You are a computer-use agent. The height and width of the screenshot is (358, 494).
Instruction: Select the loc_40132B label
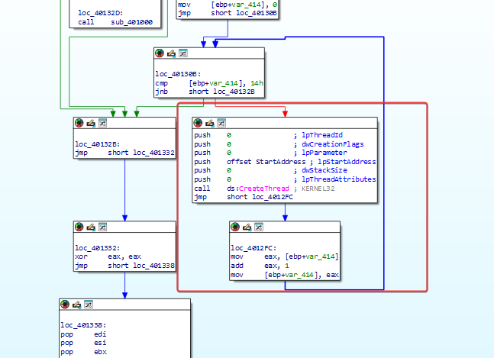pos(98,144)
